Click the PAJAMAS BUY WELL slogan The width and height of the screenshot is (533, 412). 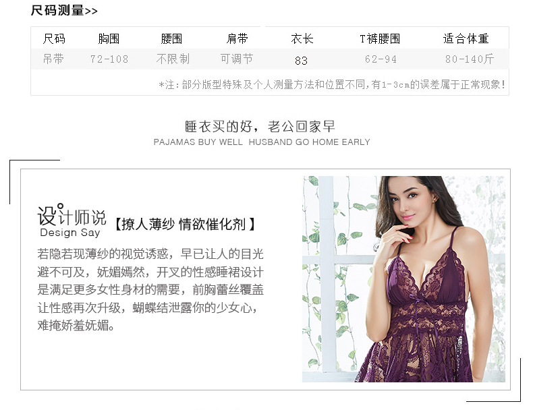[x=262, y=142]
